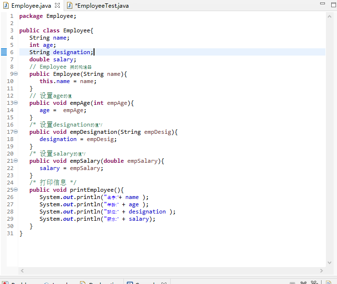Click the vertical scrollbar down arrow
The width and height of the screenshot is (337, 284).
[329, 262]
